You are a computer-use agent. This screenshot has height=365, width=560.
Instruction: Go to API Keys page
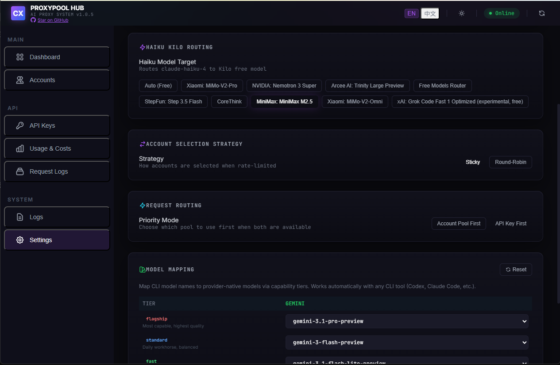(x=57, y=125)
